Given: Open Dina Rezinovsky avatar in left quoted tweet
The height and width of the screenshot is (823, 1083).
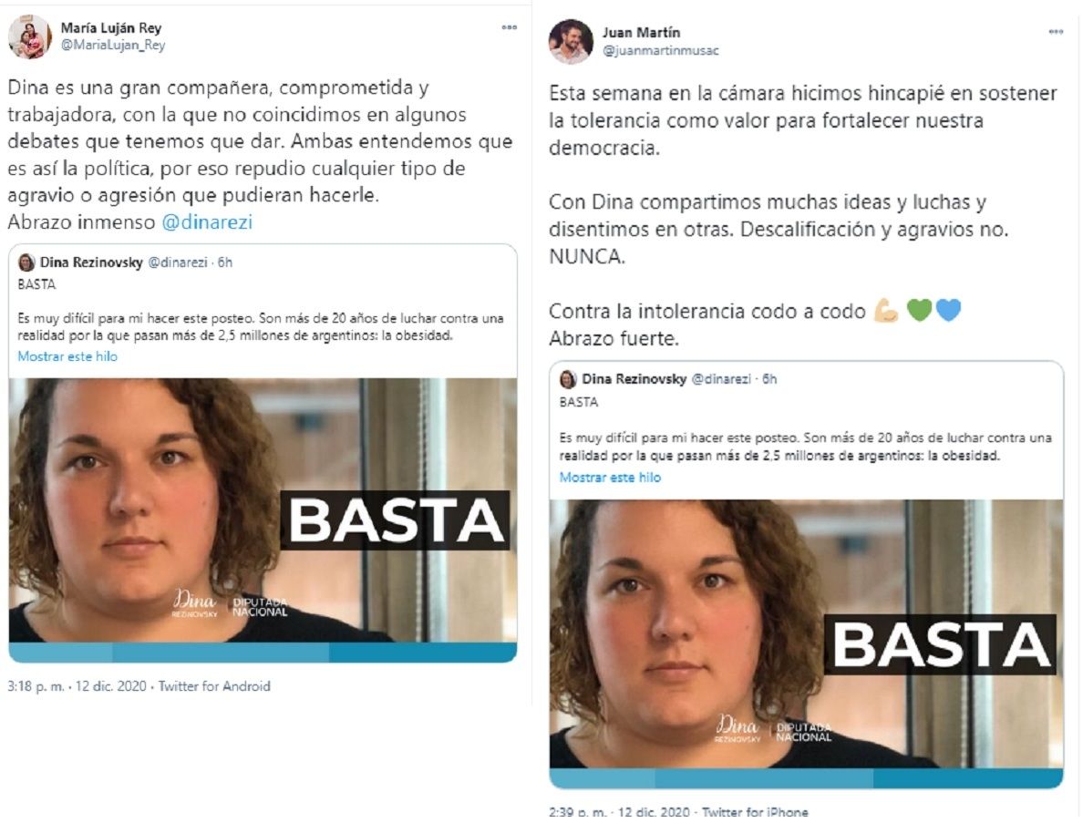Looking at the screenshot, I should tap(26, 262).
